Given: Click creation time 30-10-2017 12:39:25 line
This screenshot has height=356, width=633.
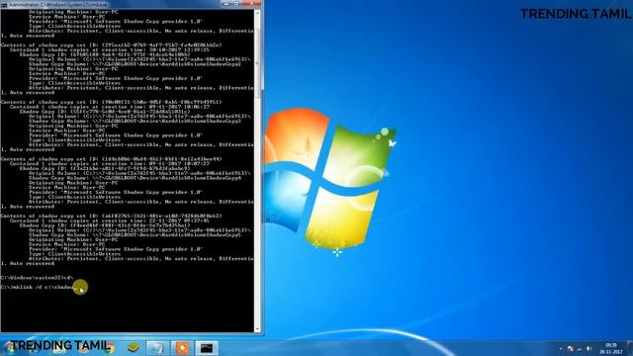Looking at the screenshot, I should (x=110, y=50).
